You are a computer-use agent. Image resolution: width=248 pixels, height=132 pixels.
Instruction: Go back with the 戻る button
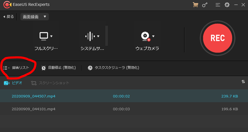pos(9,17)
